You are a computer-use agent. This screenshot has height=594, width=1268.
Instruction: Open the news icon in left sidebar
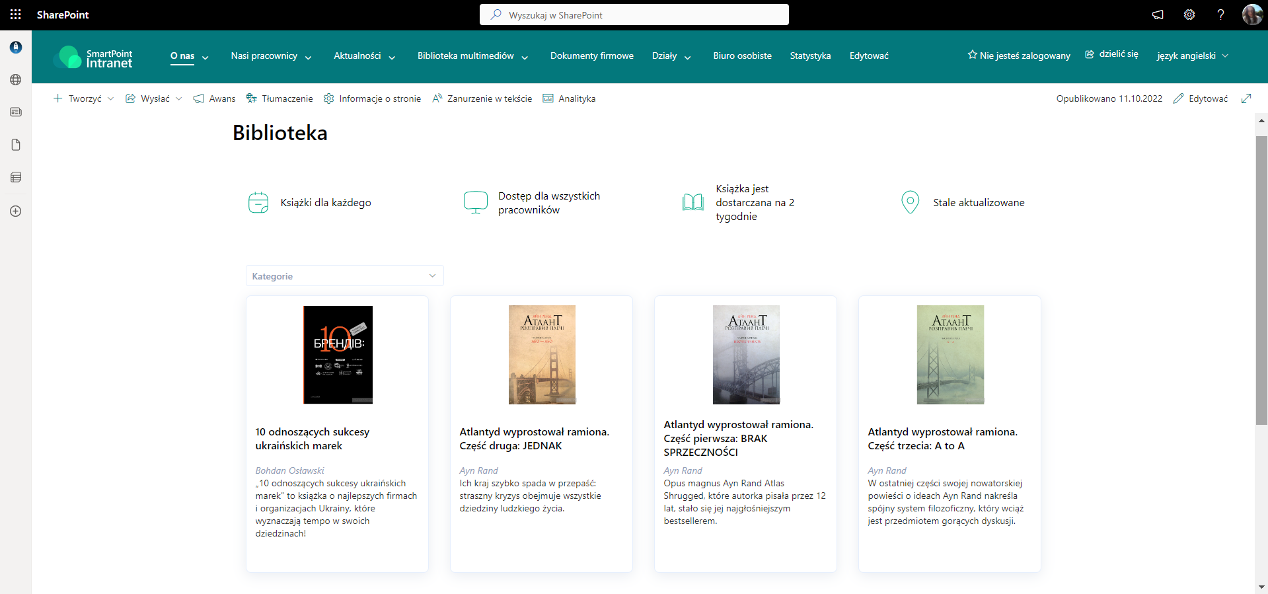click(x=16, y=112)
